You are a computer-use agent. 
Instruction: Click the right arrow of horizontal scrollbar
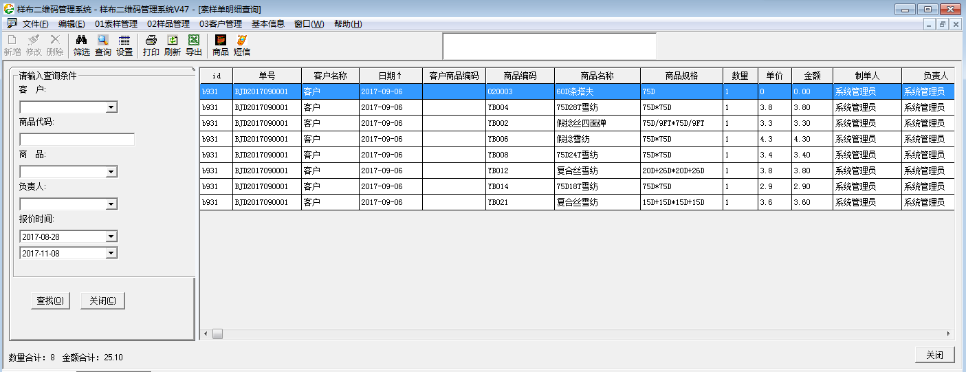949,333
